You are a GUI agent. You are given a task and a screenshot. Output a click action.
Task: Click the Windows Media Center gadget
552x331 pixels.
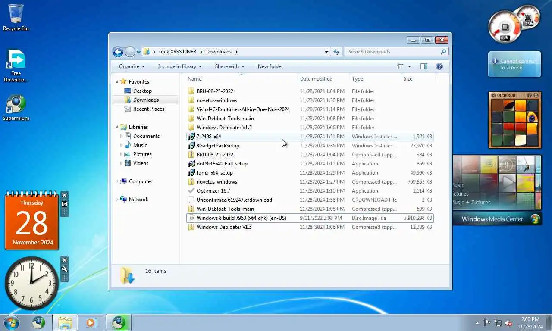click(x=496, y=190)
